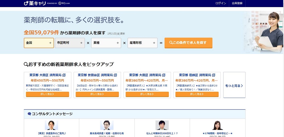The height and width of the screenshot is (137, 284).
Task: Click the magnifier icon beside おすすめの新着薬剤師求人
Action: coord(26,64)
